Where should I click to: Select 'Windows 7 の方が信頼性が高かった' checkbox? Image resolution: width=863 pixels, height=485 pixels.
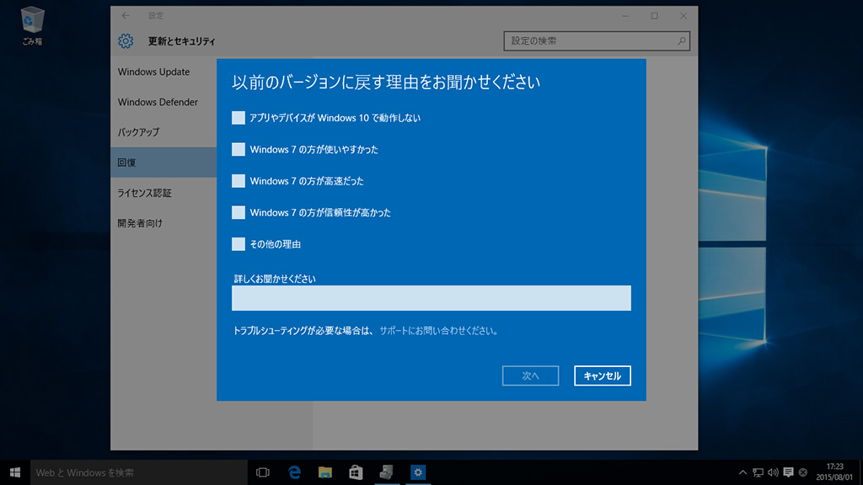(239, 212)
